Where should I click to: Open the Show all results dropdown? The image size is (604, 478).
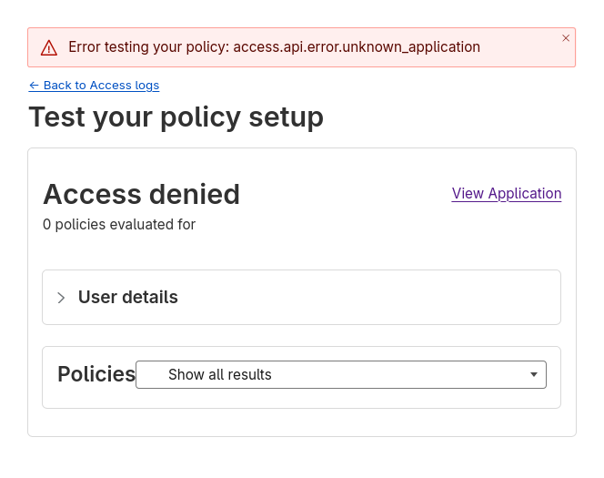point(340,374)
